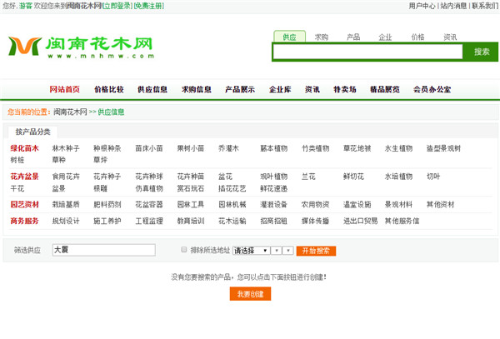This screenshot has height=339, width=500.
Task: Open the 用户中心 link
Action: coord(422,6)
